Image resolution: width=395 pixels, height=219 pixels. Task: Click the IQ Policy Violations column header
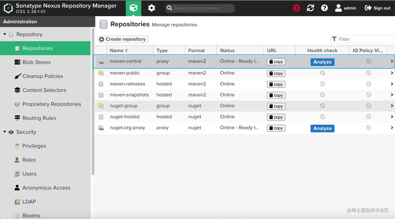[368, 50]
